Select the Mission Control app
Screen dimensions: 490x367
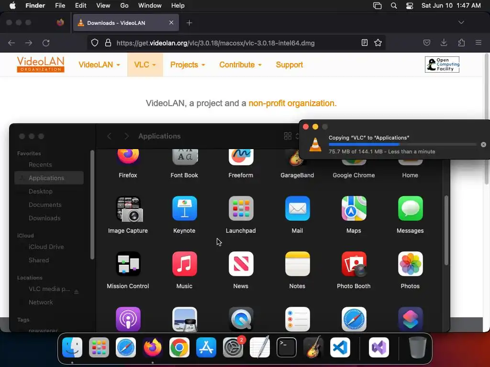click(x=128, y=264)
